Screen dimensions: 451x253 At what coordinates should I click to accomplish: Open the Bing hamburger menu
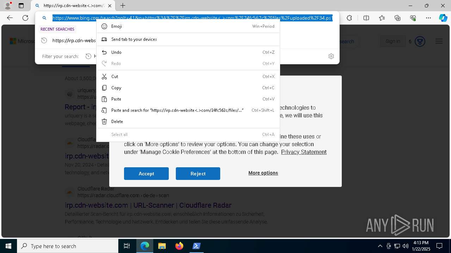click(439, 41)
